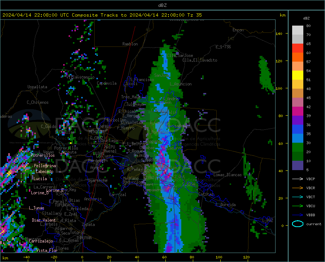Click the 'Lomas_Blancas' label
325x262 pixels.
tap(227, 175)
